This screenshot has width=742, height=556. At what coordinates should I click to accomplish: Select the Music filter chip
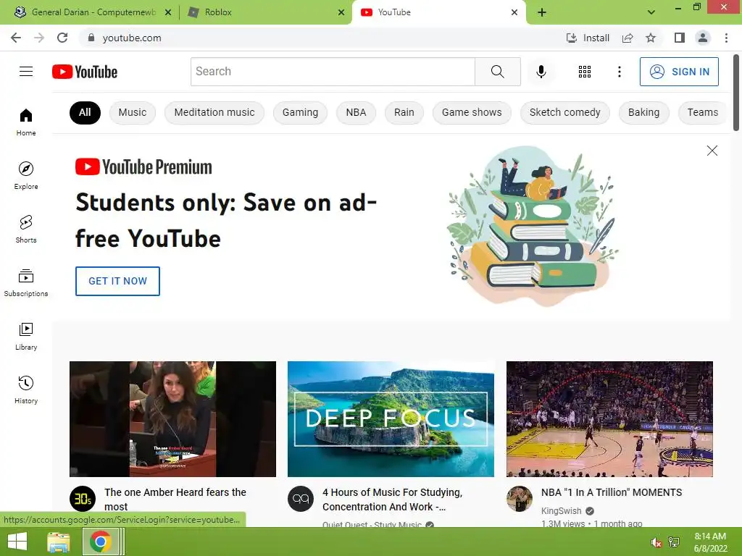pos(133,112)
